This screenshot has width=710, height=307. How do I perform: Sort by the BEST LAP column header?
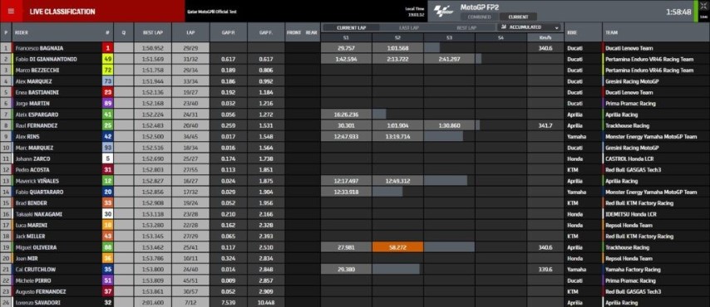(153, 32)
